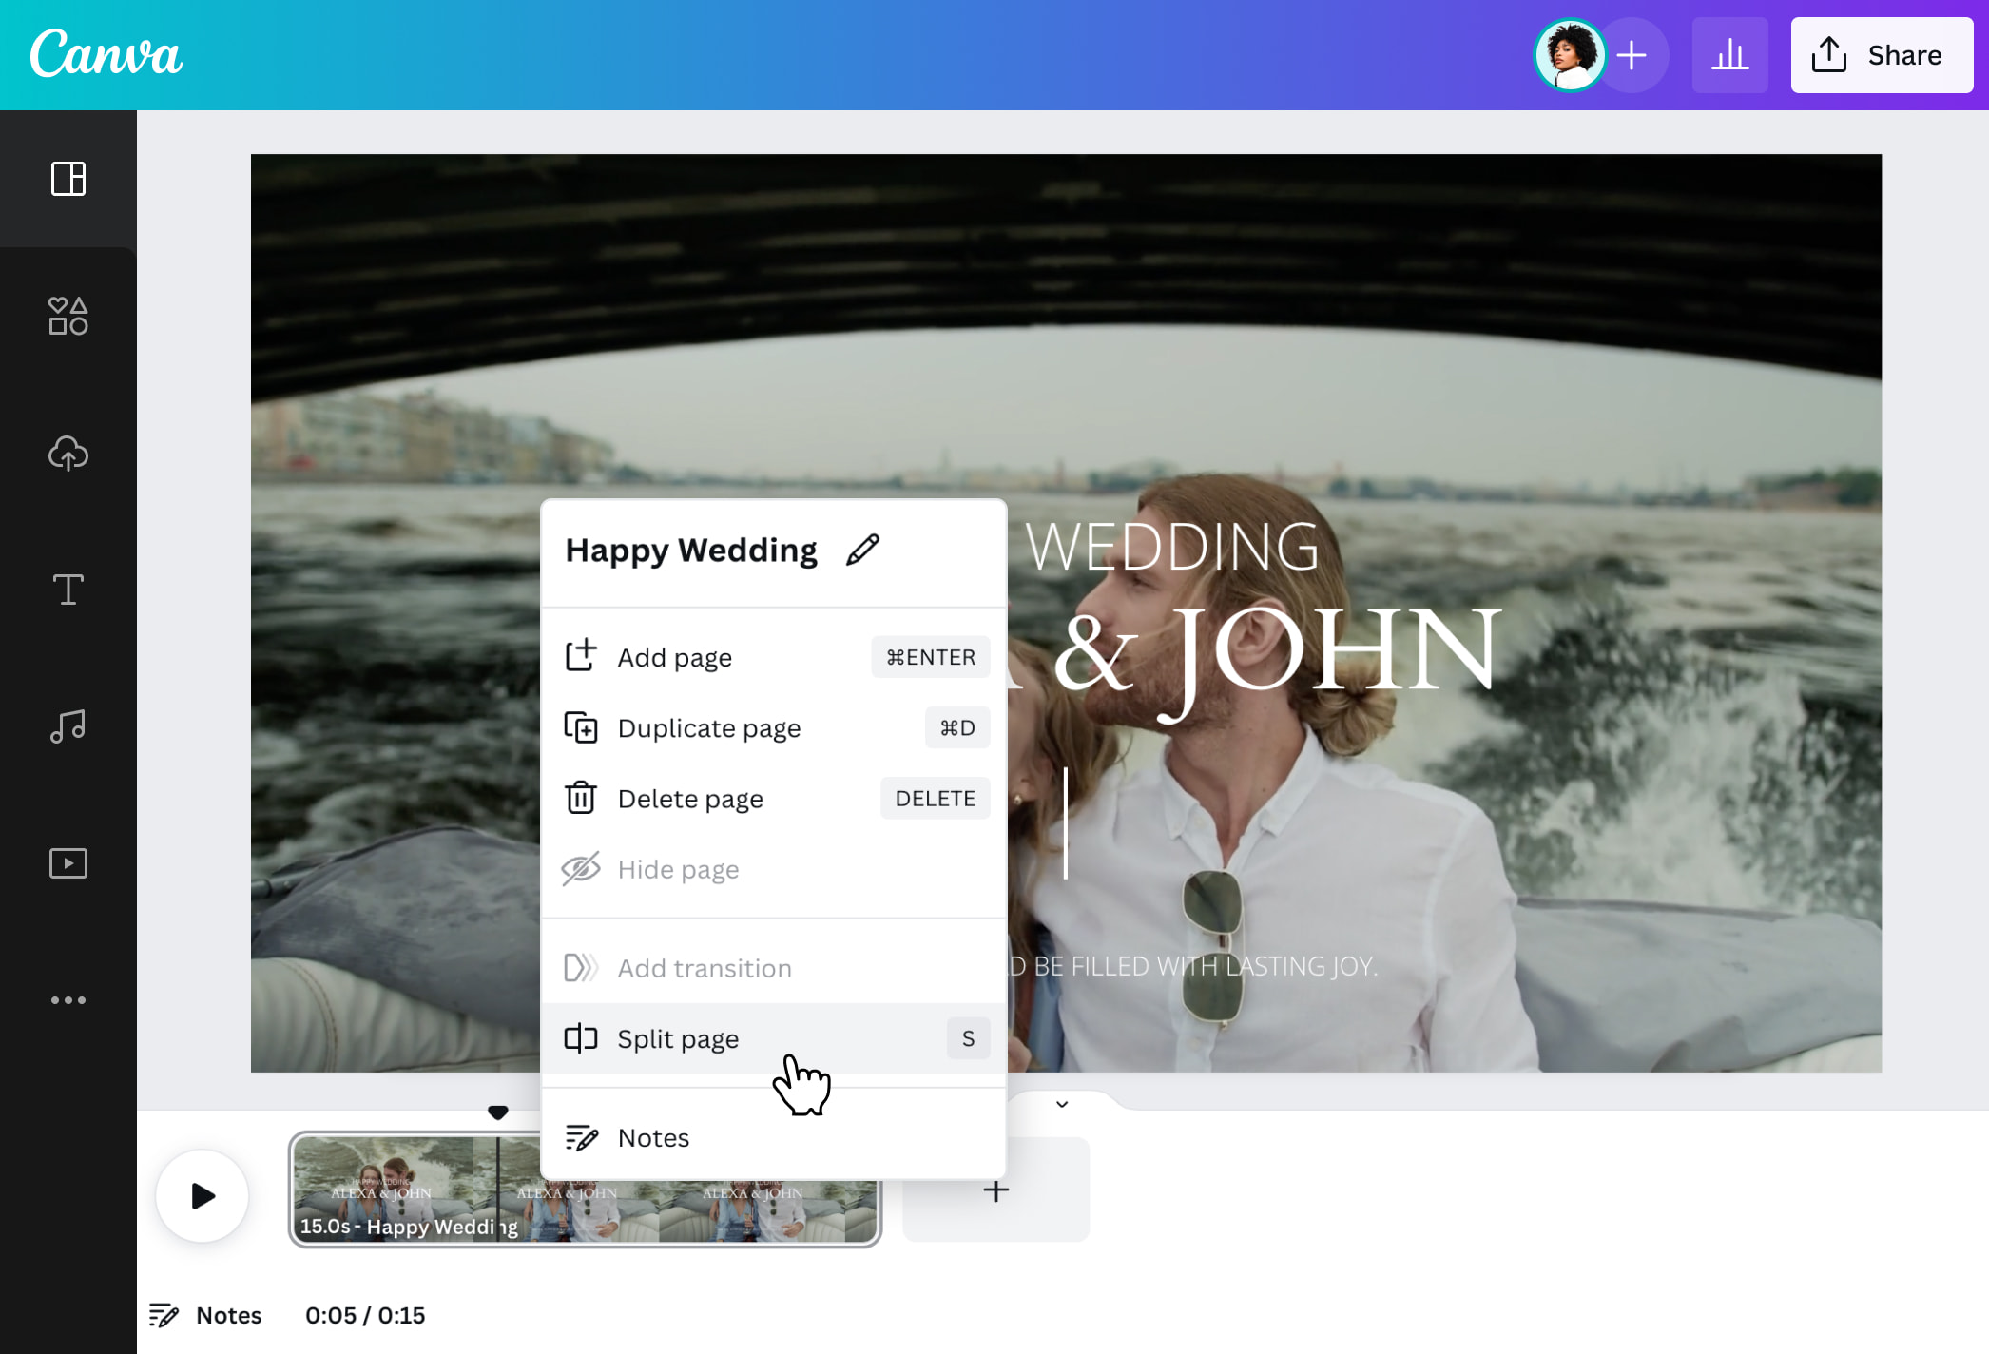Viewport: 1989px width, 1354px height.
Task: Open the Design templates panel
Action: [x=68, y=181]
